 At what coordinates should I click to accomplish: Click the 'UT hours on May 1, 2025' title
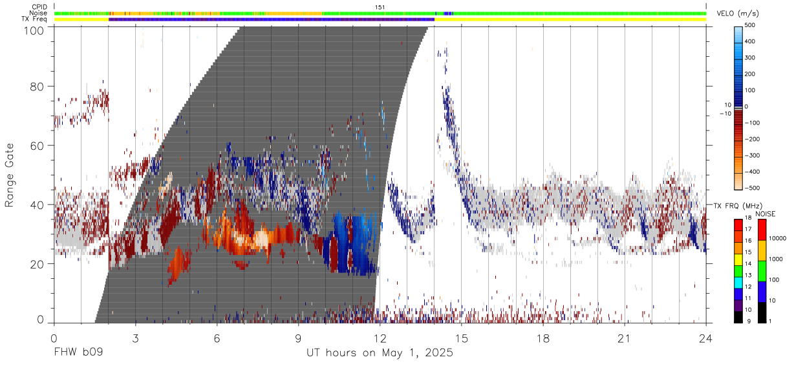(x=380, y=353)
